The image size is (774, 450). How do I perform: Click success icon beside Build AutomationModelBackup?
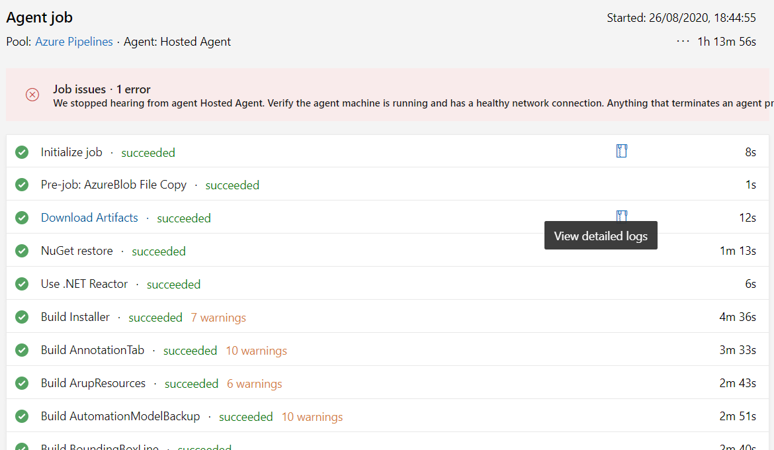(x=22, y=416)
